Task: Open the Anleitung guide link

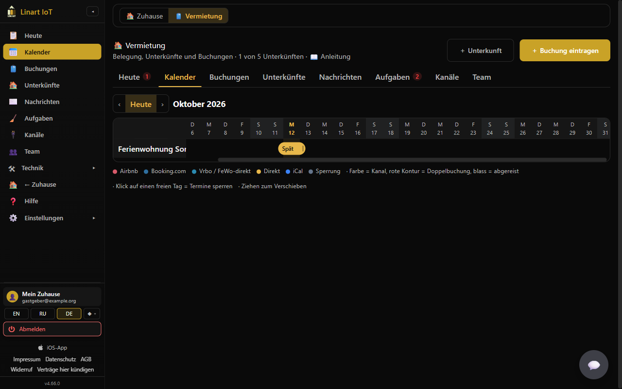Action: (x=330, y=56)
